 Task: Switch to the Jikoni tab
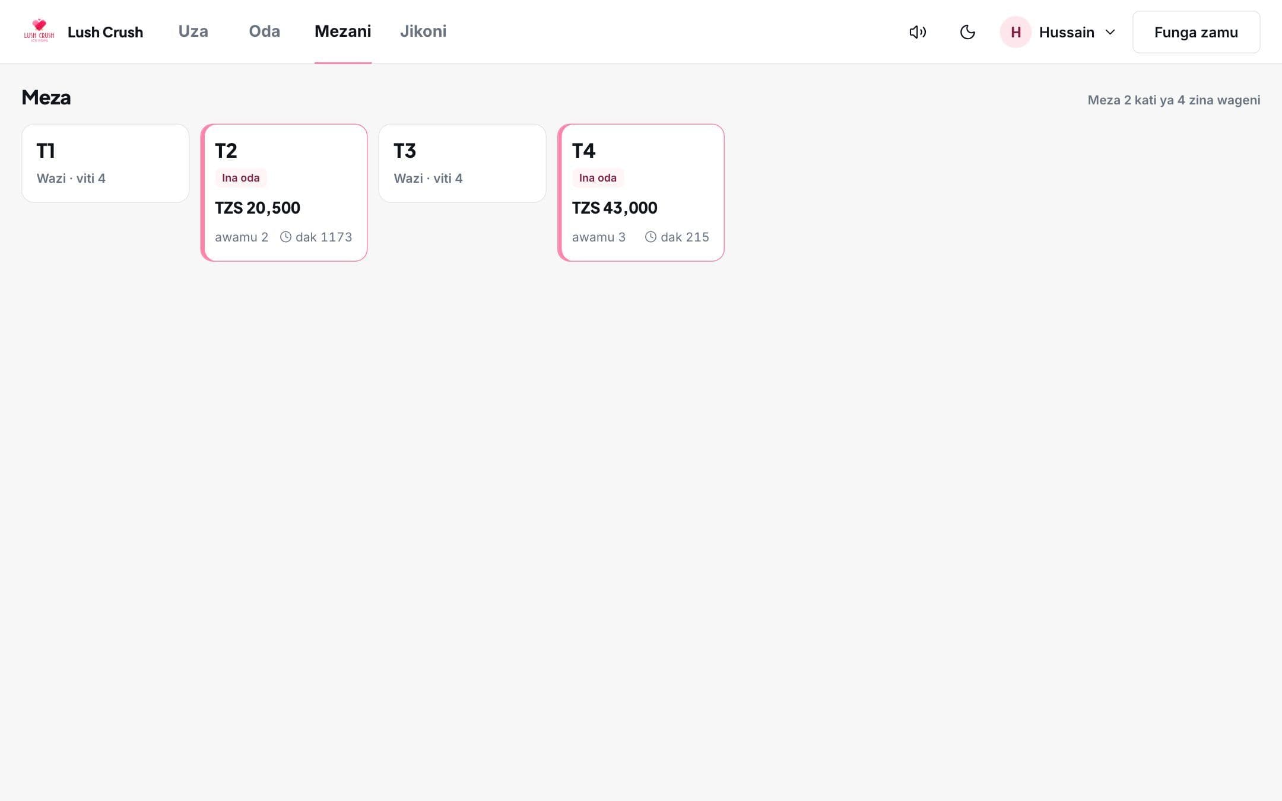(423, 31)
